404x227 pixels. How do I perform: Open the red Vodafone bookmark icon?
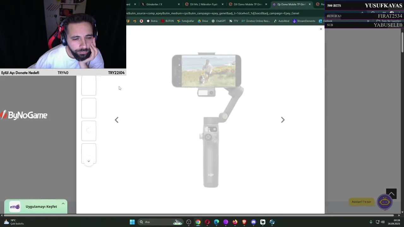[141, 21]
